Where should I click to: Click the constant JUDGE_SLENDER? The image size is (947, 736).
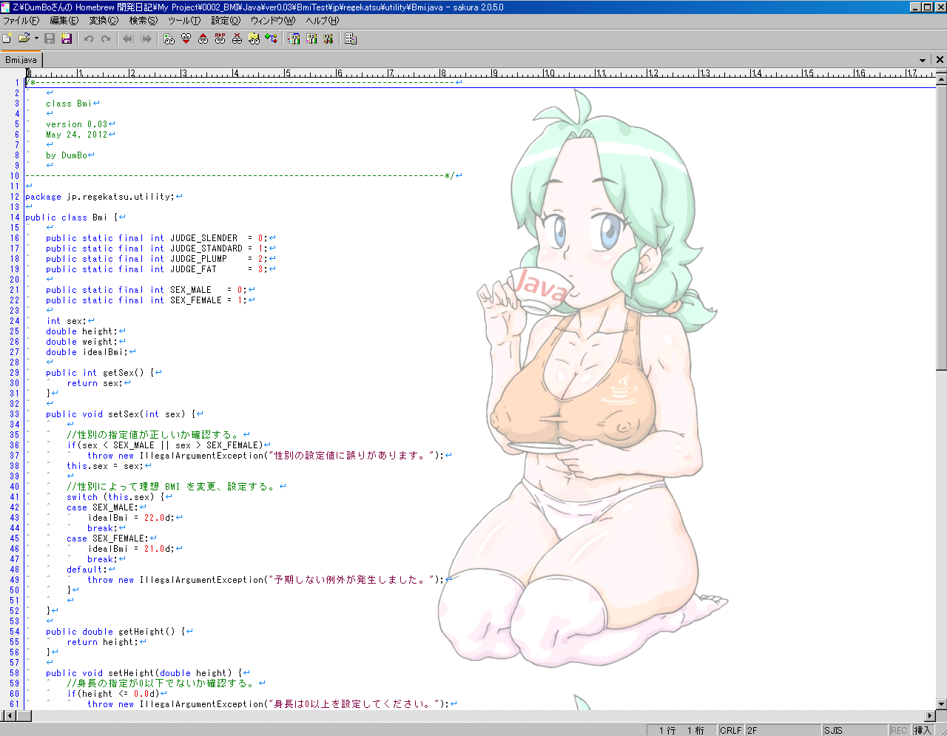tap(204, 238)
